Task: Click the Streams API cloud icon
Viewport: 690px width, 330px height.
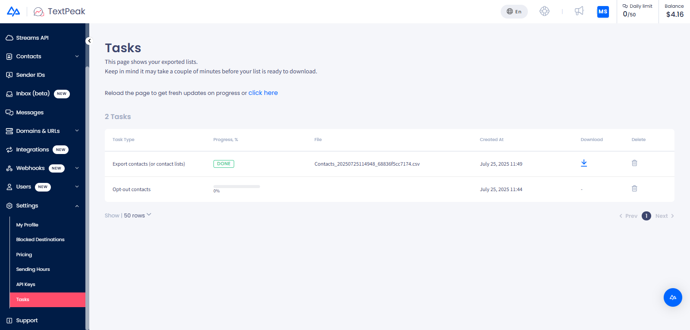Action: point(9,38)
